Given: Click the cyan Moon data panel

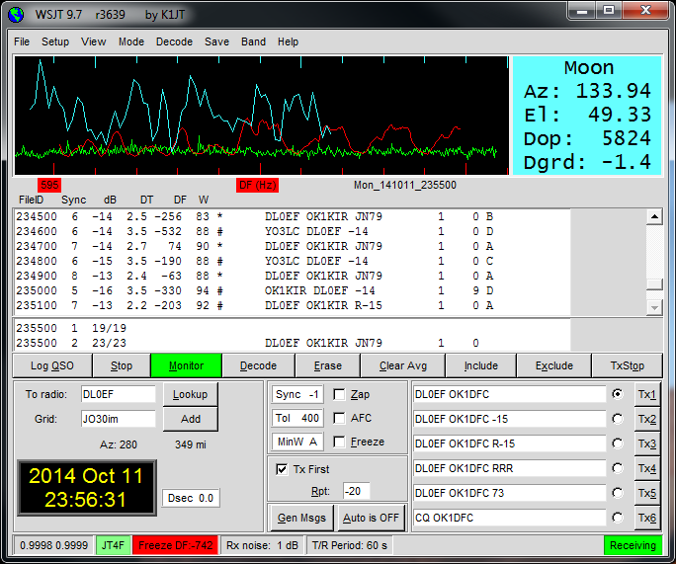Looking at the screenshot, I should point(588,116).
